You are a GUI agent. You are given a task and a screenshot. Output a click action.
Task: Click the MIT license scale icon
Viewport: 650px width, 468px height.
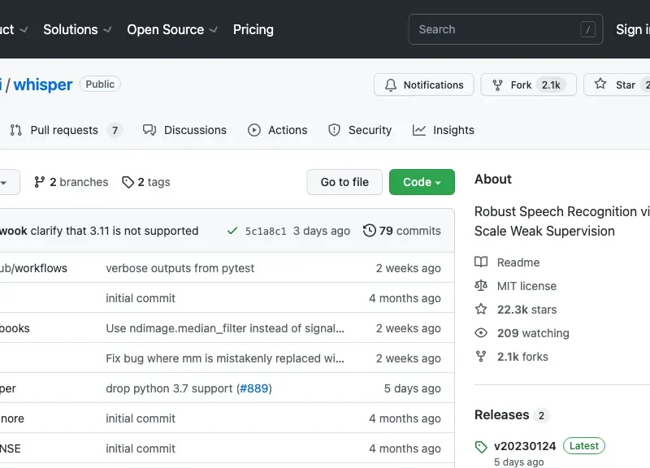pyautogui.click(x=481, y=286)
